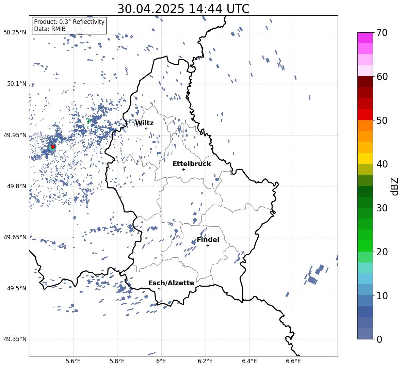
Task: Click the 6.2°E longitude label
Action: point(205,361)
